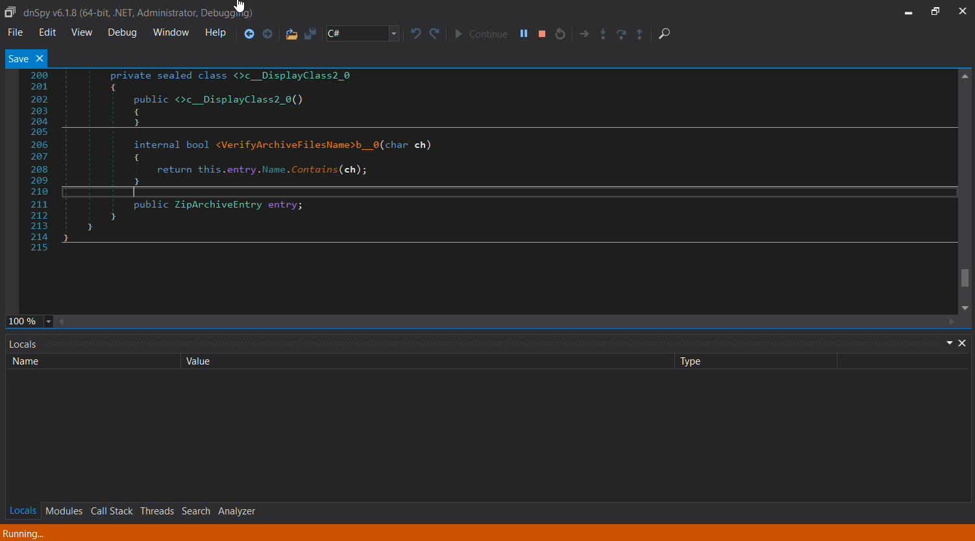The image size is (975, 541).
Task: Stop debugging with the red square icon
Action: click(x=542, y=34)
